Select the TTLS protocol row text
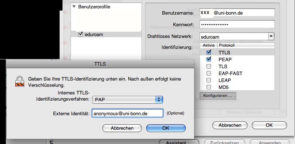The image size is (295, 144). [224, 53]
